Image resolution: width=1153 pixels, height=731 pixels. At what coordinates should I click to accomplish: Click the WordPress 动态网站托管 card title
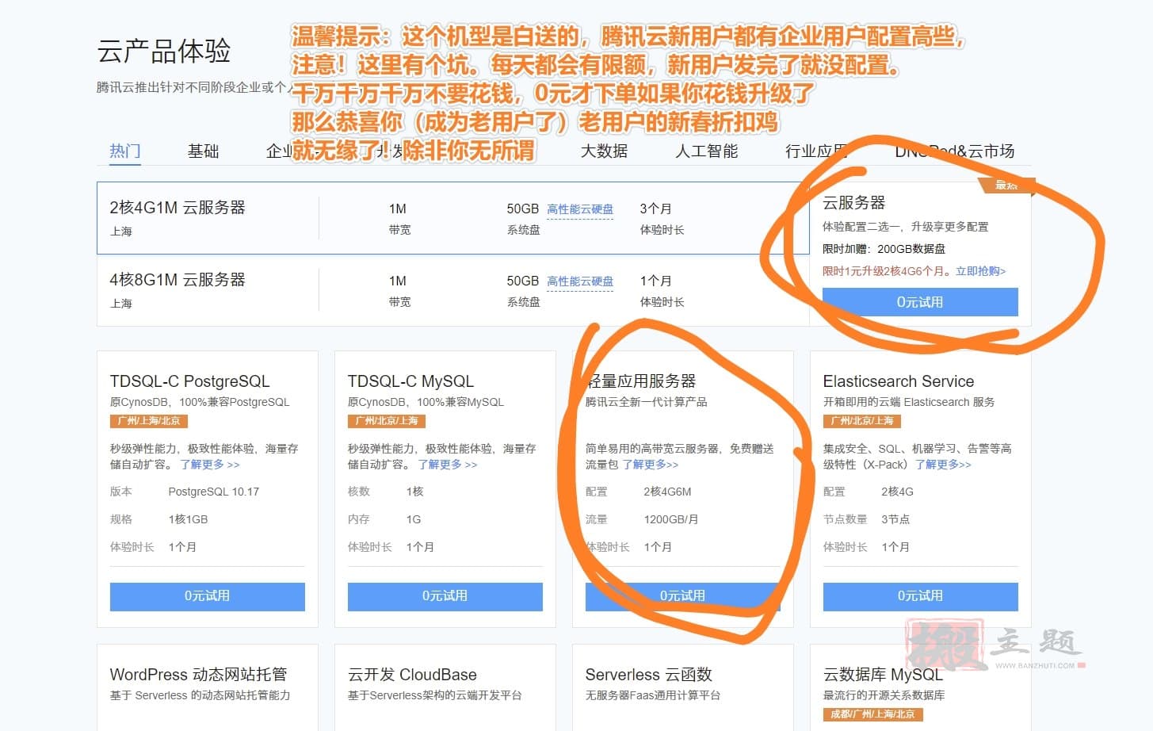coord(198,675)
